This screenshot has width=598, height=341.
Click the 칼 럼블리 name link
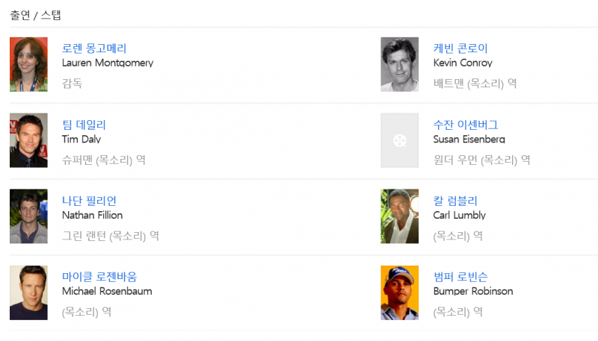(455, 201)
